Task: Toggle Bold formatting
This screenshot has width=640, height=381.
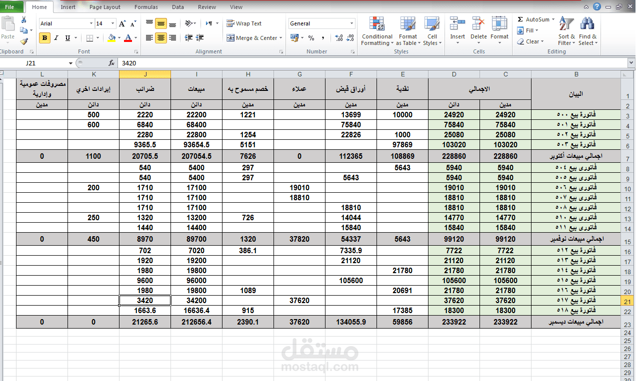Action: [x=44, y=38]
